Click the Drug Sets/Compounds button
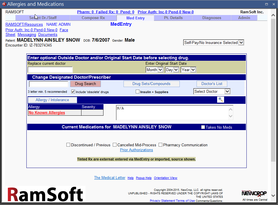The image size is (278, 205). coord(151,84)
